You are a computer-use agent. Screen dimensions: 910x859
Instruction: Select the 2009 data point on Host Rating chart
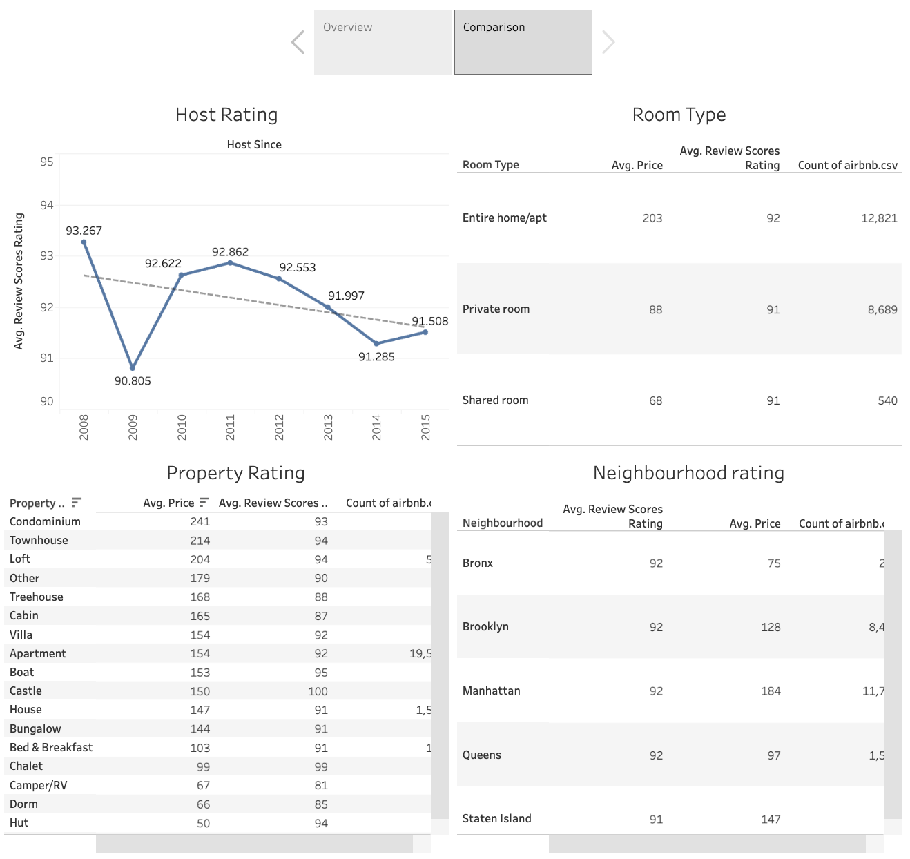pyautogui.click(x=133, y=367)
